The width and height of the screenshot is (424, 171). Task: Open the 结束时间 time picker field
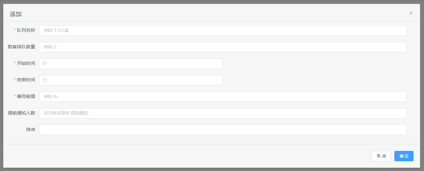pyautogui.click(x=131, y=80)
